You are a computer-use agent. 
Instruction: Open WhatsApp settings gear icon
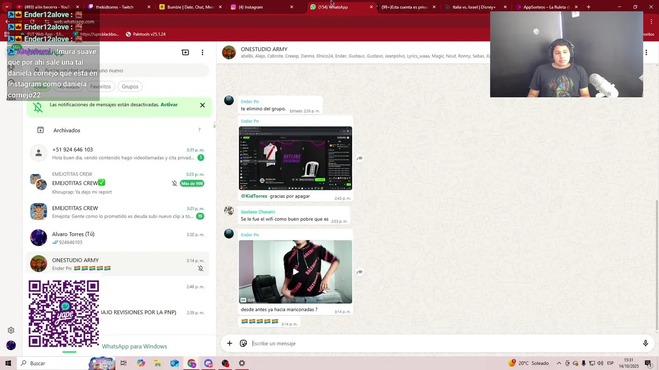click(11, 330)
